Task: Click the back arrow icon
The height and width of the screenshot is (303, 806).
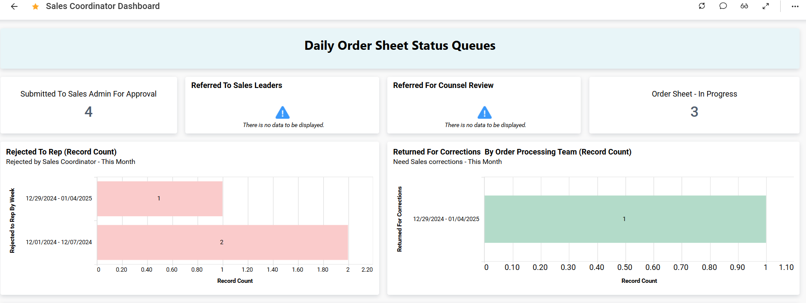Action: point(14,6)
